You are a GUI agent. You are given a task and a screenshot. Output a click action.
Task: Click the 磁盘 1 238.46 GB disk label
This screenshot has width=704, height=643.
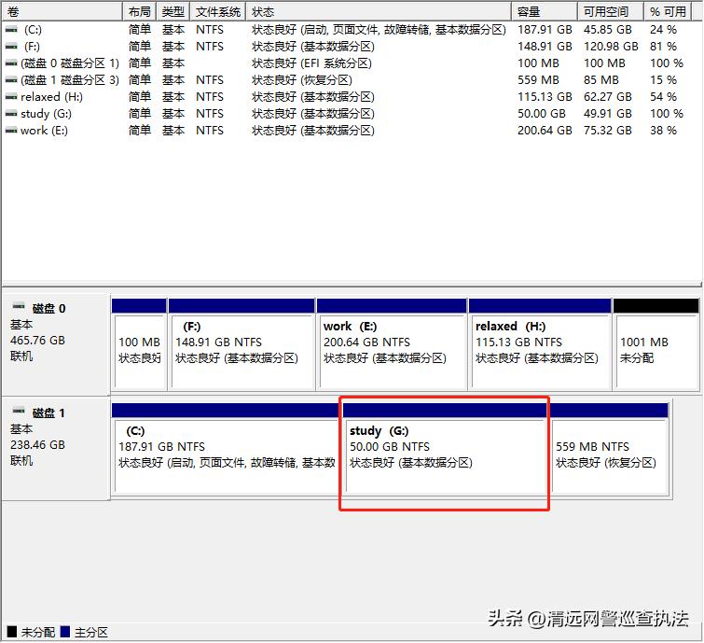point(56,449)
